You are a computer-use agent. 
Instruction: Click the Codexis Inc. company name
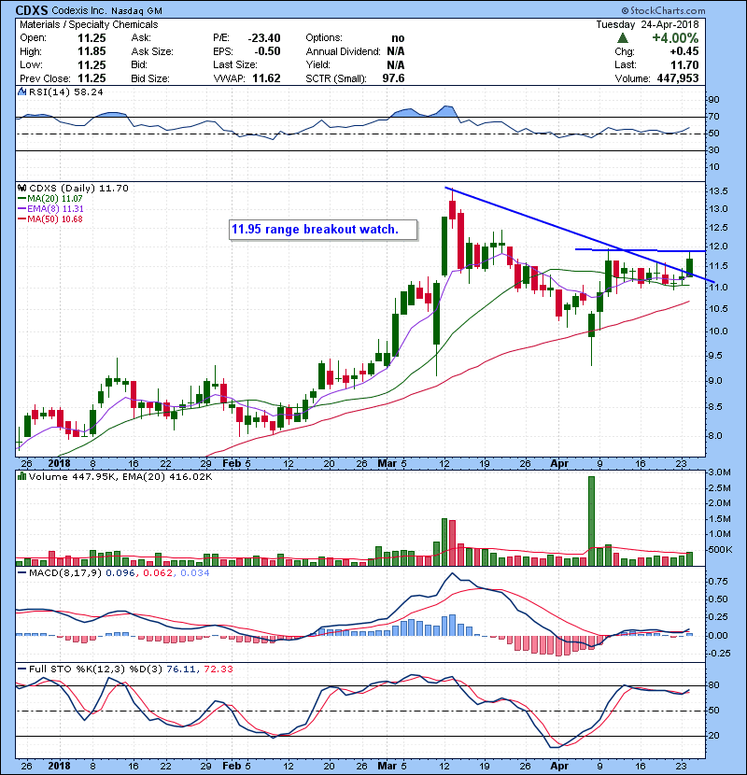(x=79, y=10)
